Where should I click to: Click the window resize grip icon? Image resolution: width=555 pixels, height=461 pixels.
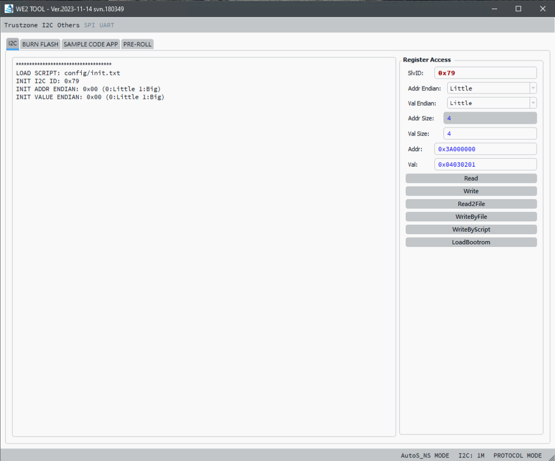551,457
